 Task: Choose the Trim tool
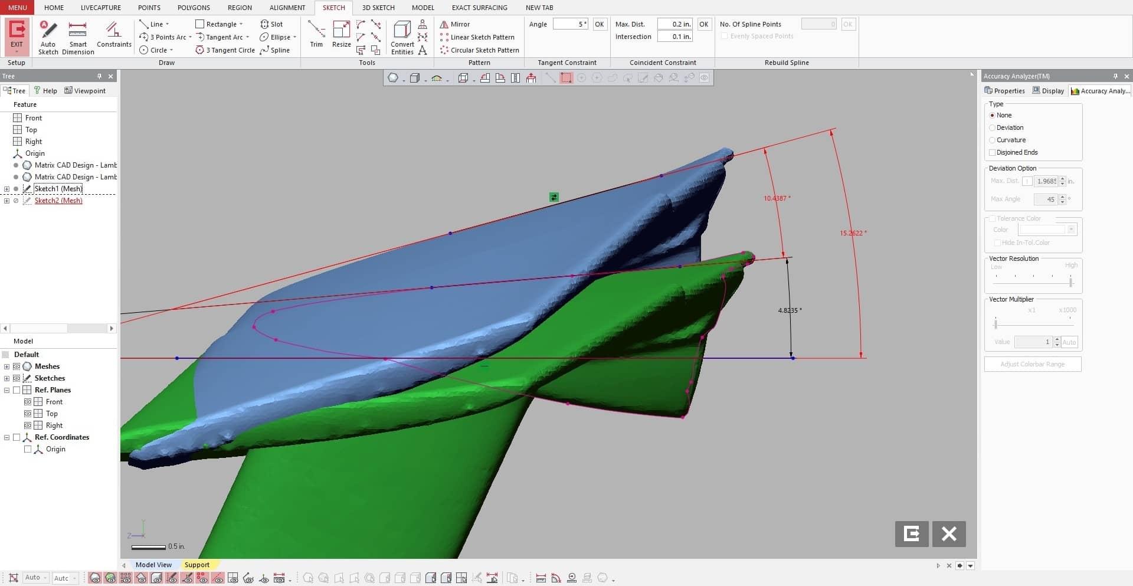pos(316,34)
